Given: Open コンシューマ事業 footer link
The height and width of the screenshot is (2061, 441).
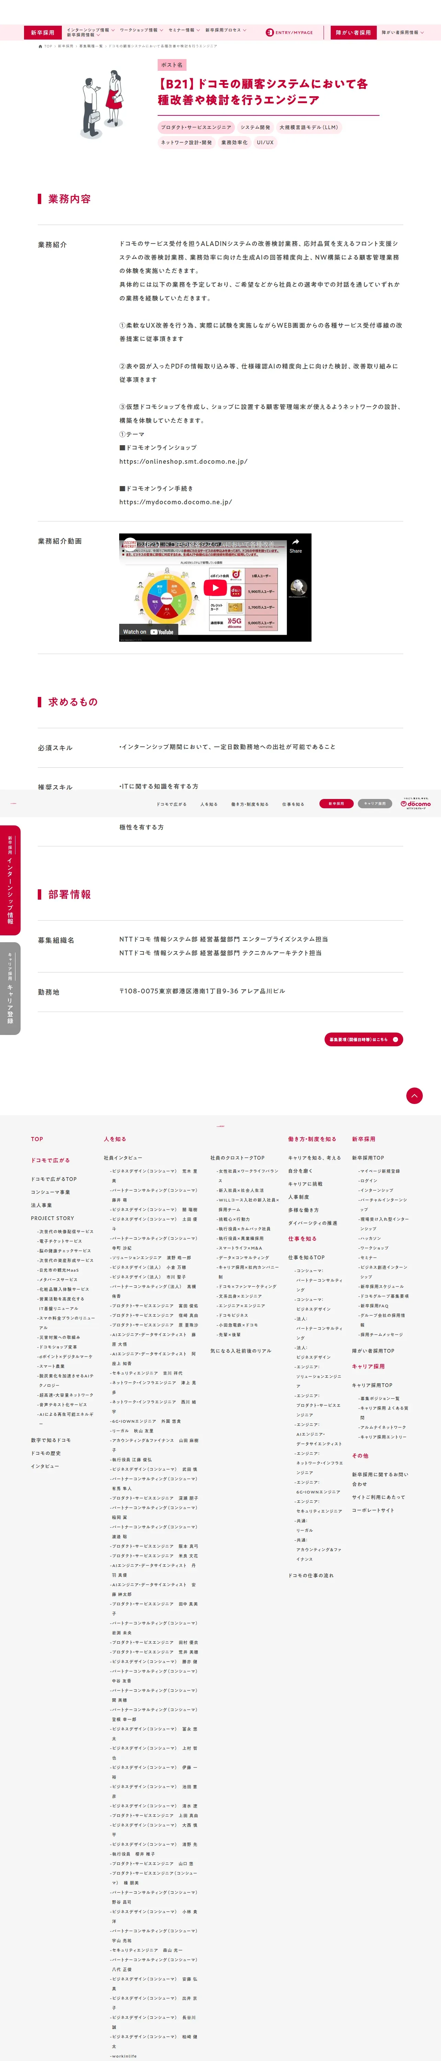Looking at the screenshot, I should [50, 1192].
